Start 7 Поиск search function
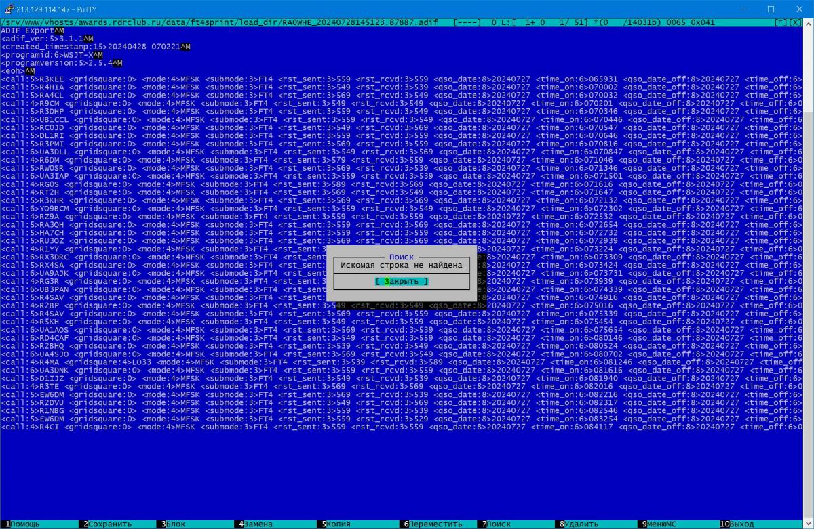This screenshot has width=814, height=529. [x=498, y=524]
